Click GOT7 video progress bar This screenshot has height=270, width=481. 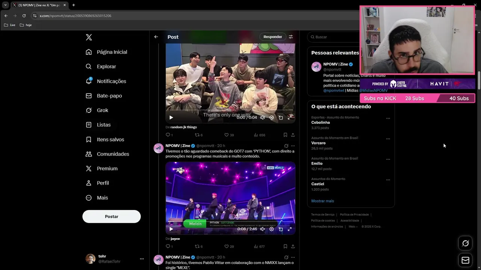pos(230,222)
